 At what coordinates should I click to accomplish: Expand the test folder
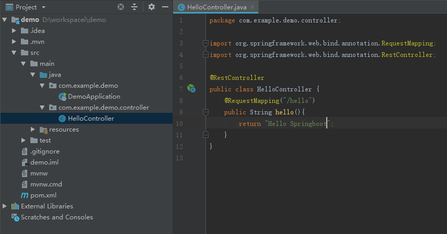tap(24, 141)
